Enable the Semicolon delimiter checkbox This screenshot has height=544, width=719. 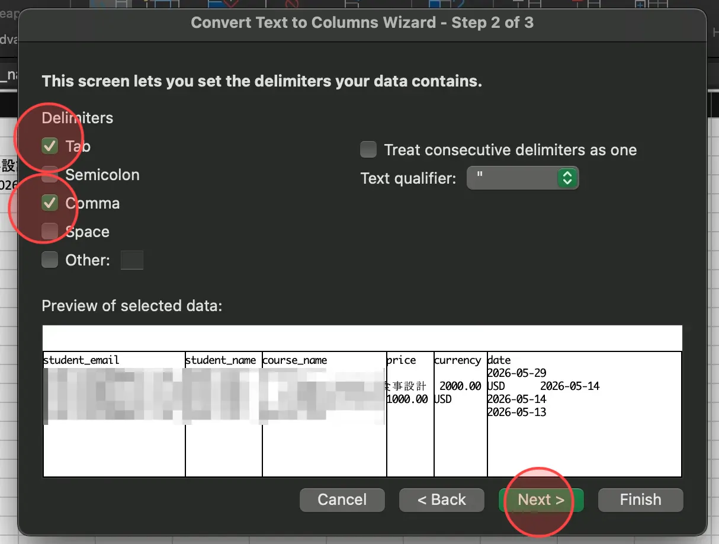[50, 175]
